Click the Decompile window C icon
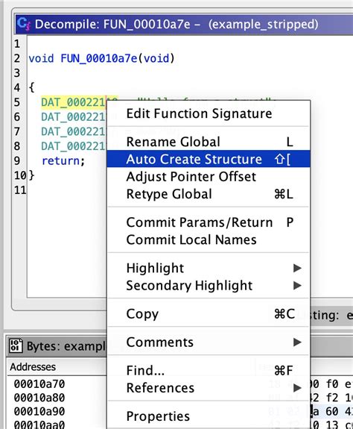This screenshot has height=429, width=353. tap(24, 24)
